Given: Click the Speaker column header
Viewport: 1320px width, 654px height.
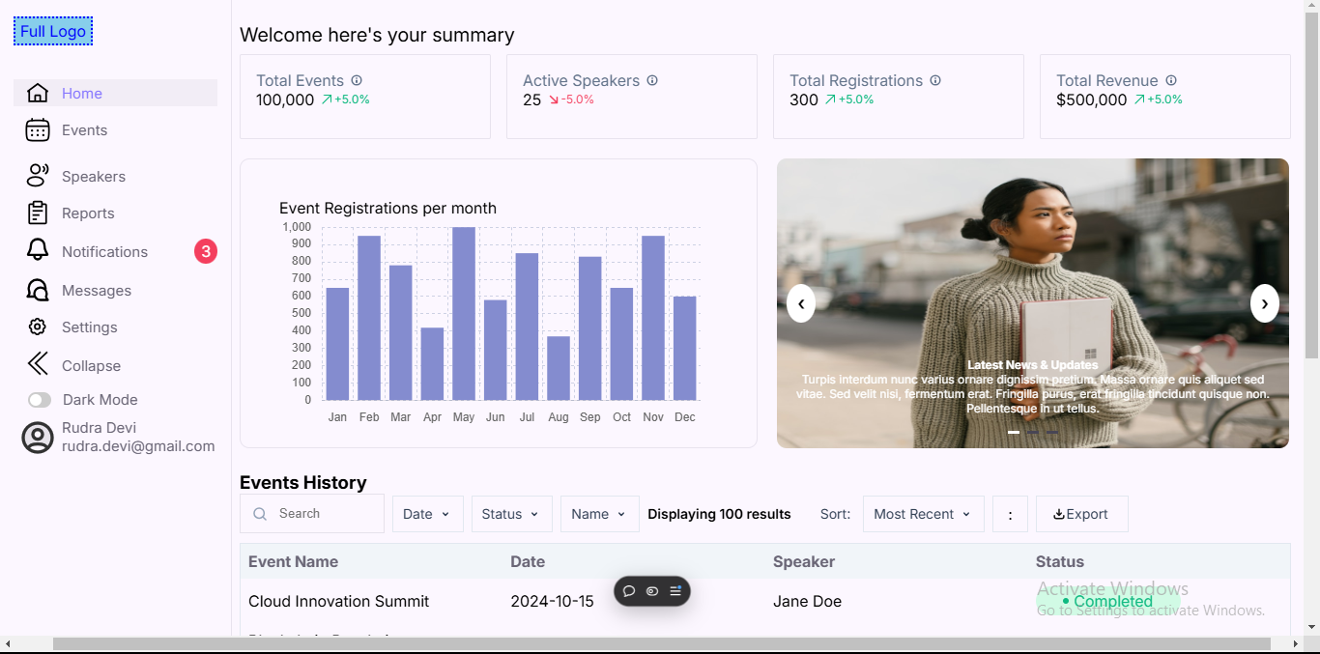Looking at the screenshot, I should pos(804,561).
